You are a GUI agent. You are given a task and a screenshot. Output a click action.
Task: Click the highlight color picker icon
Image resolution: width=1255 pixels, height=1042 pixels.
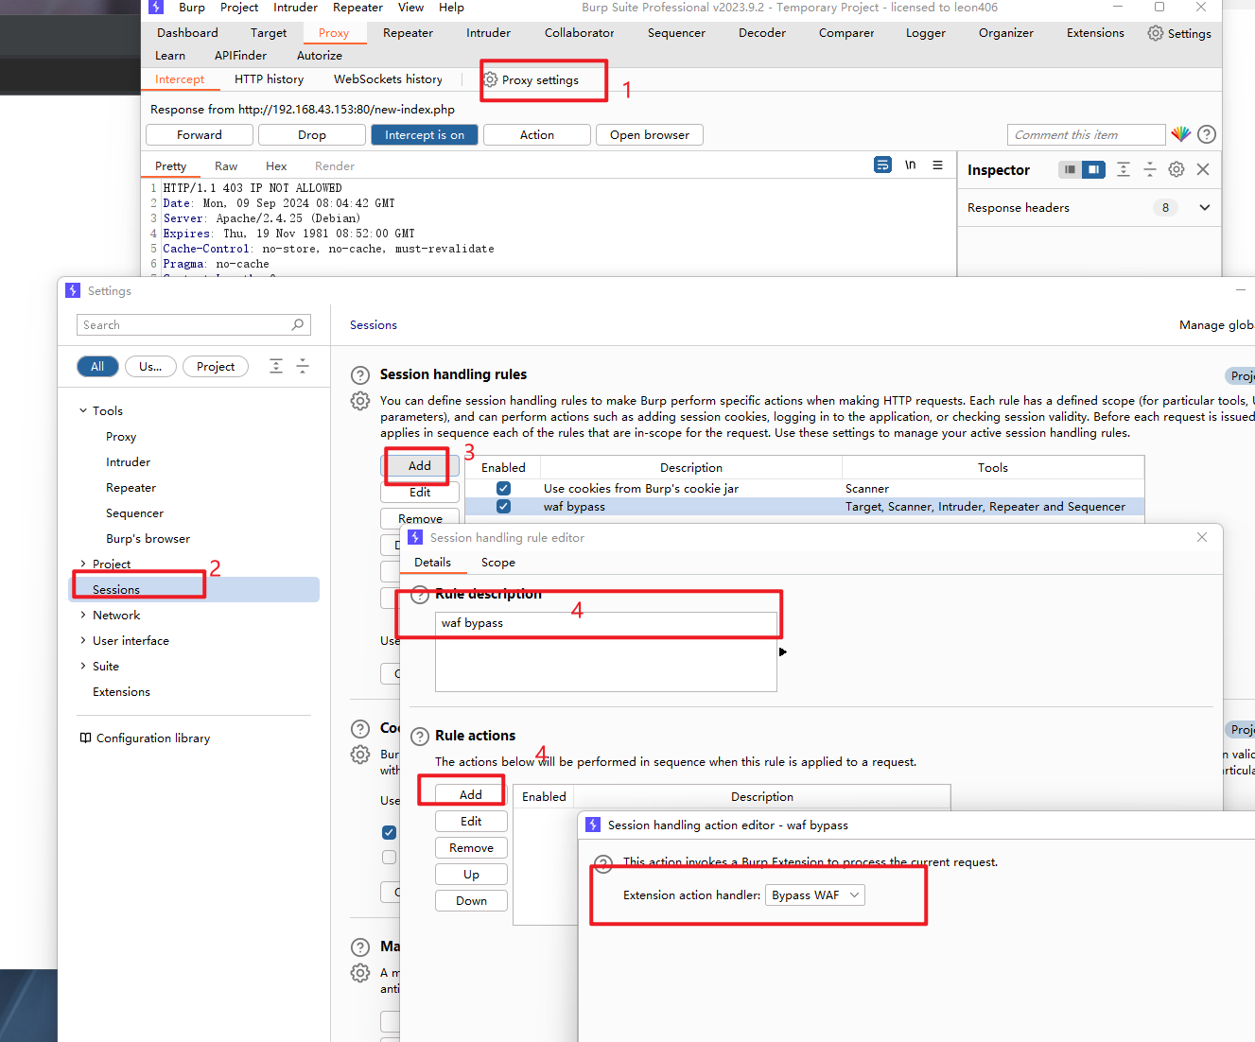(1180, 134)
